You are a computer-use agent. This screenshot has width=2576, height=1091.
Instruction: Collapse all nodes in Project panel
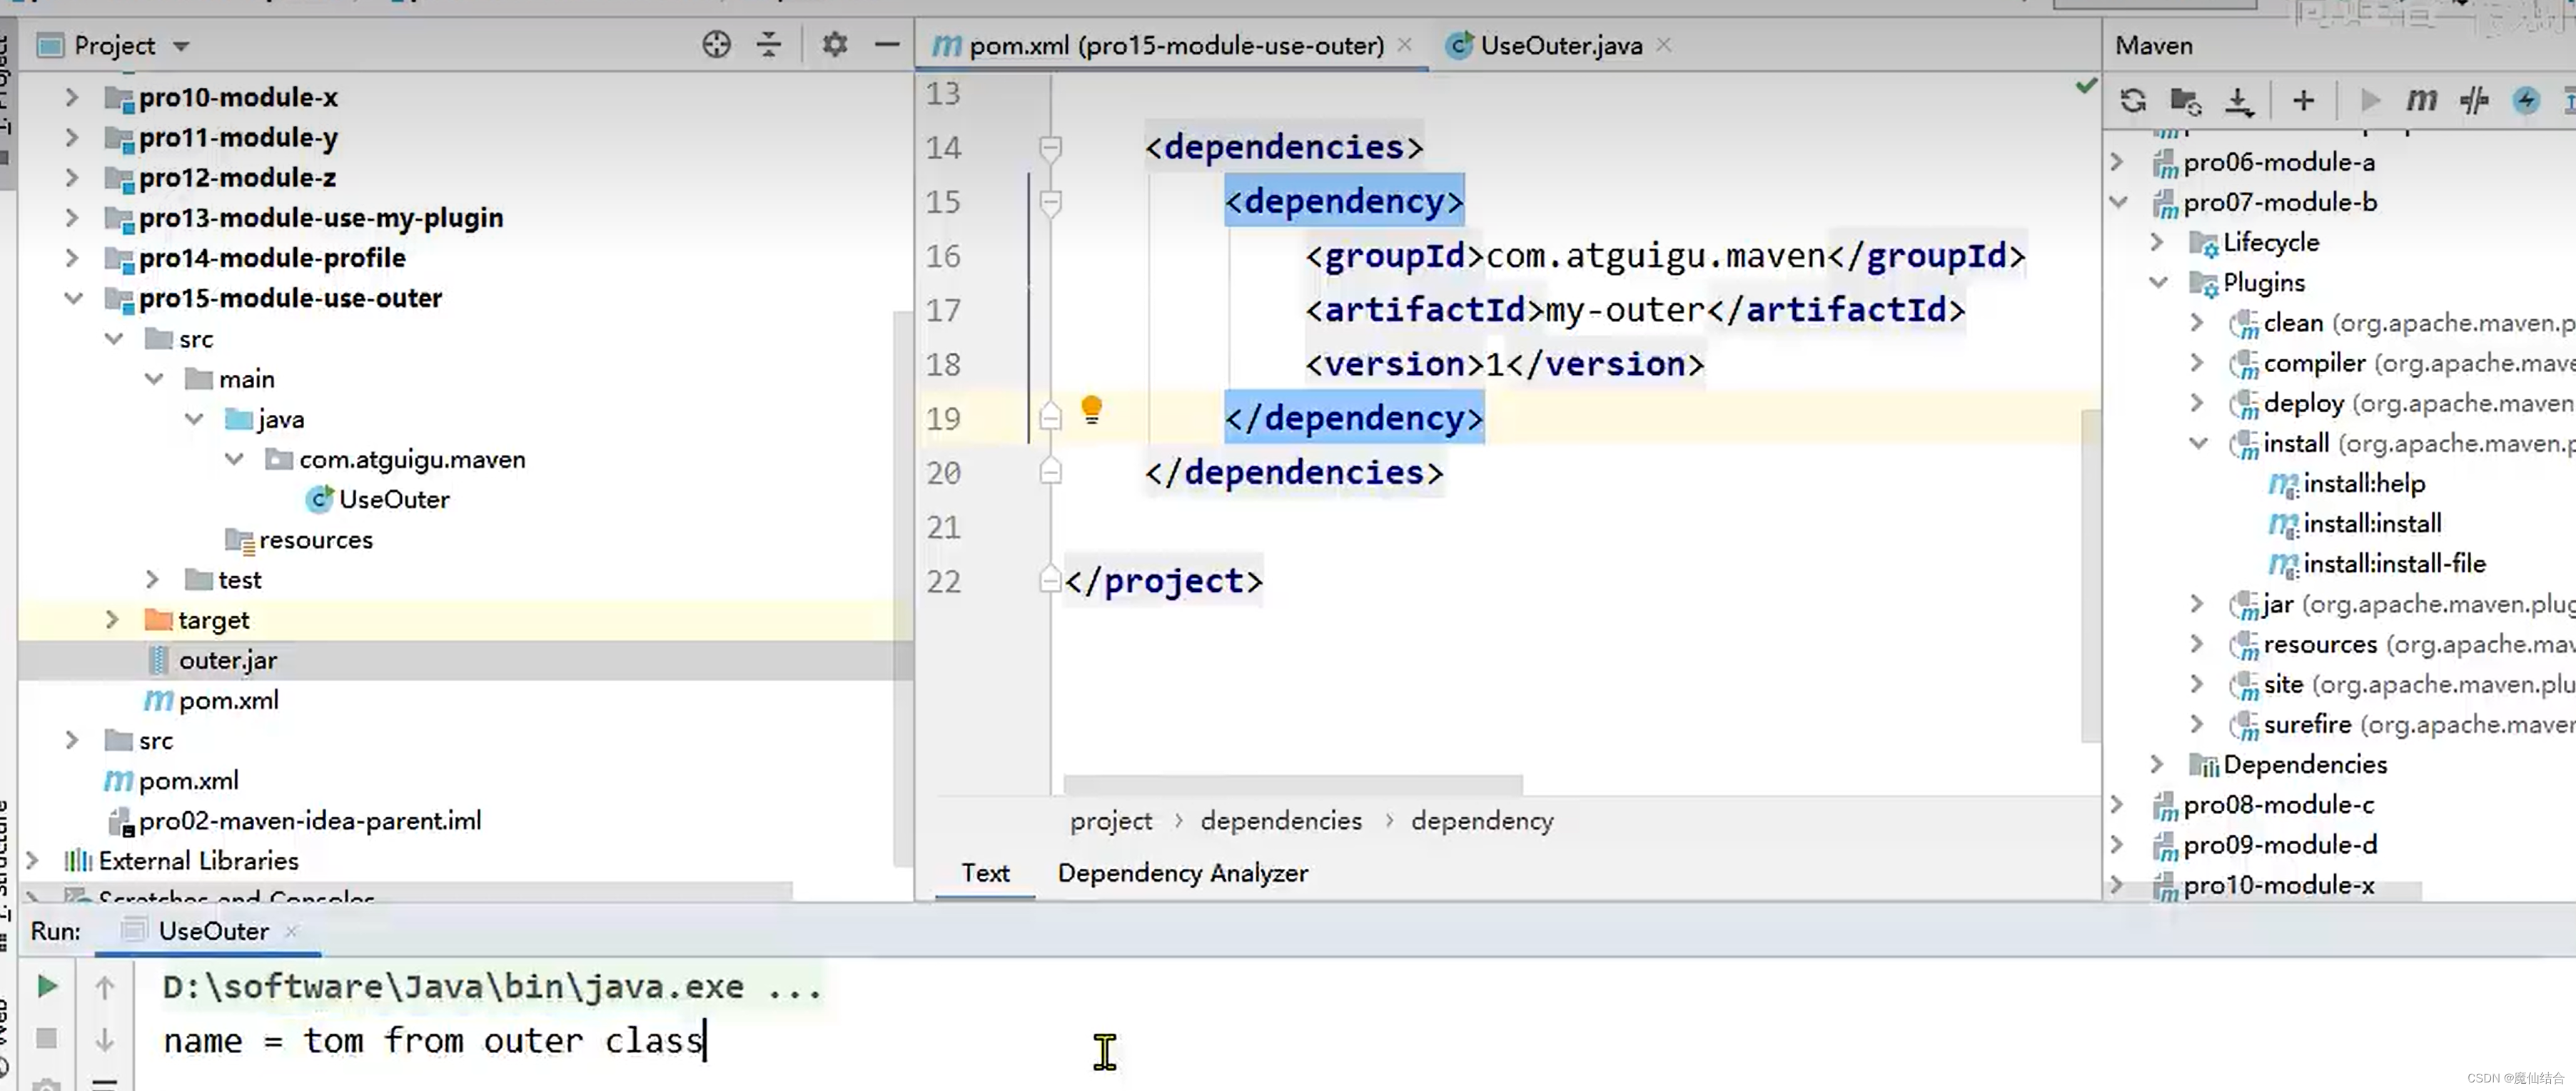(768, 45)
